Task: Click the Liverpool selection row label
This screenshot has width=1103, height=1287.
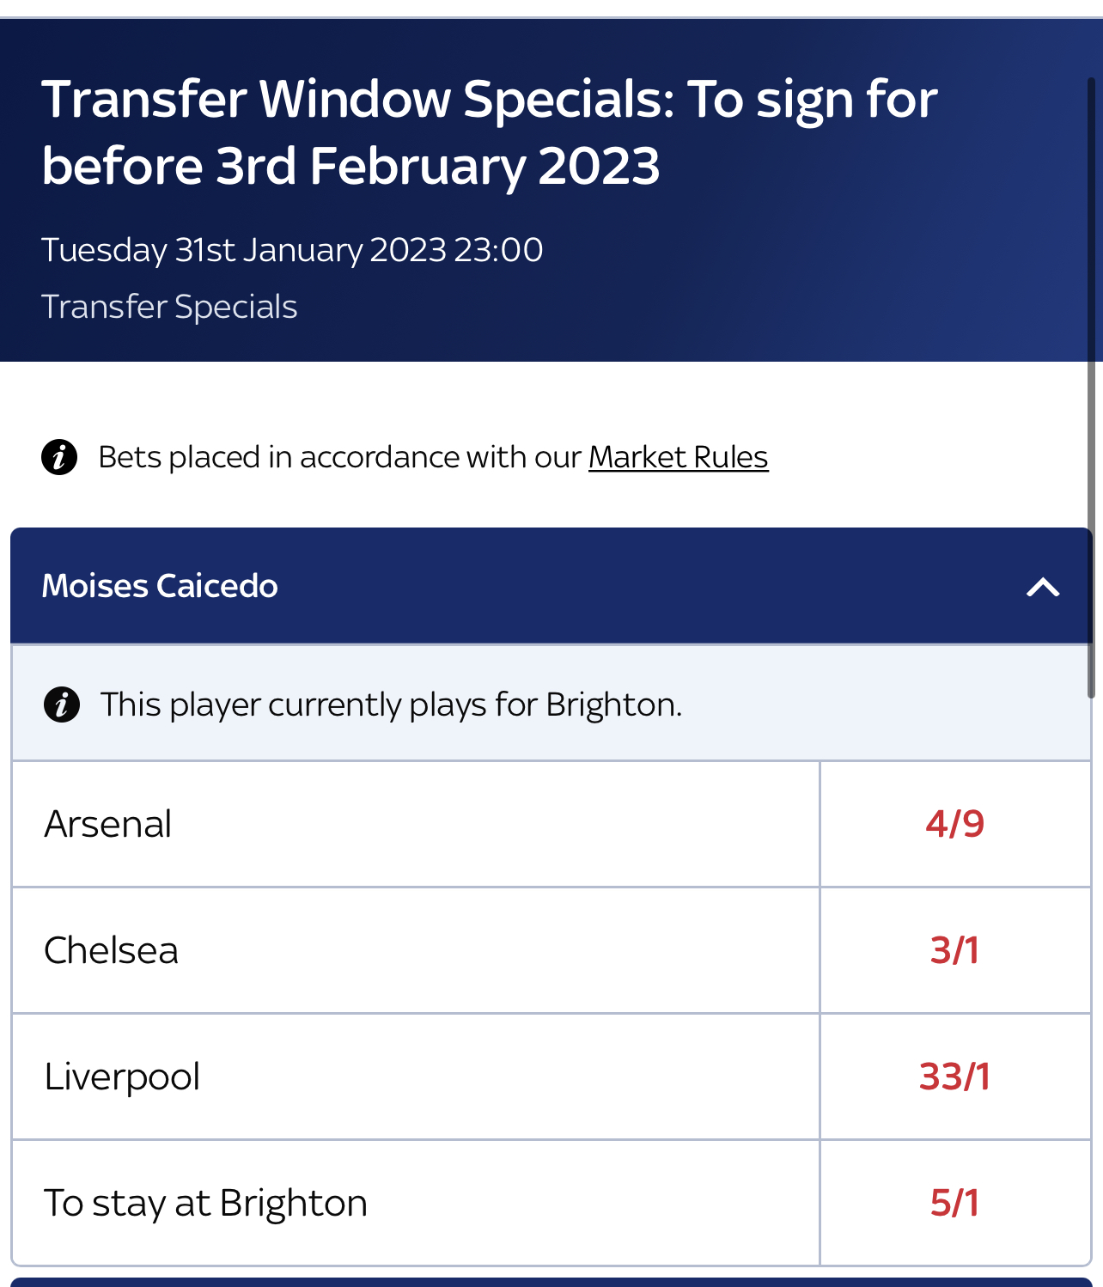Action: click(122, 1077)
